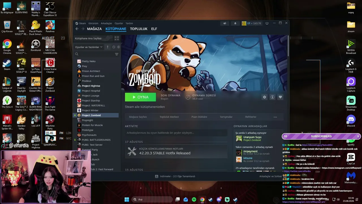Open League of Legends desktop shortcut

coord(7,85)
